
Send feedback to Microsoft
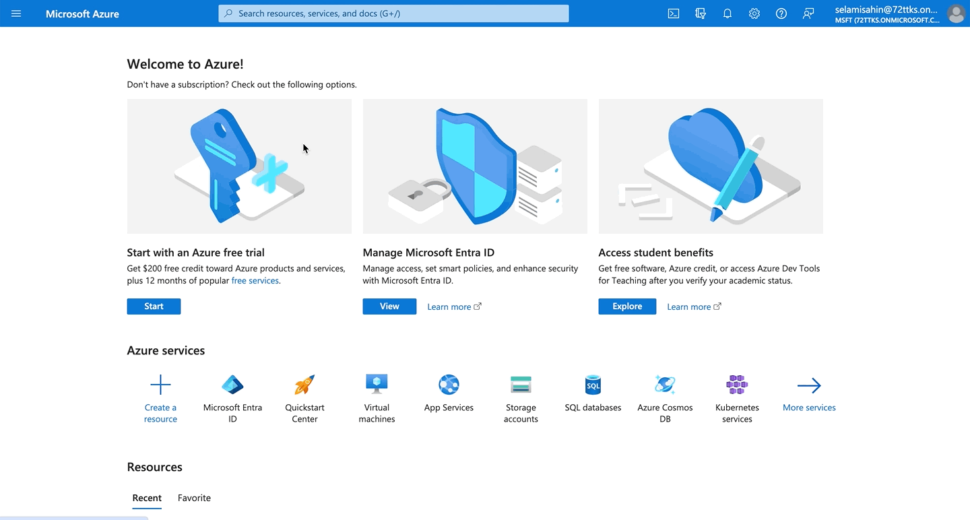808,13
